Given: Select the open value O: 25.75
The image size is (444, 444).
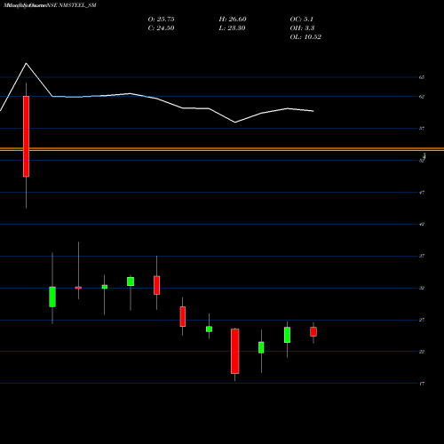Looking at the screenshot, I should [x=161, y=20].
